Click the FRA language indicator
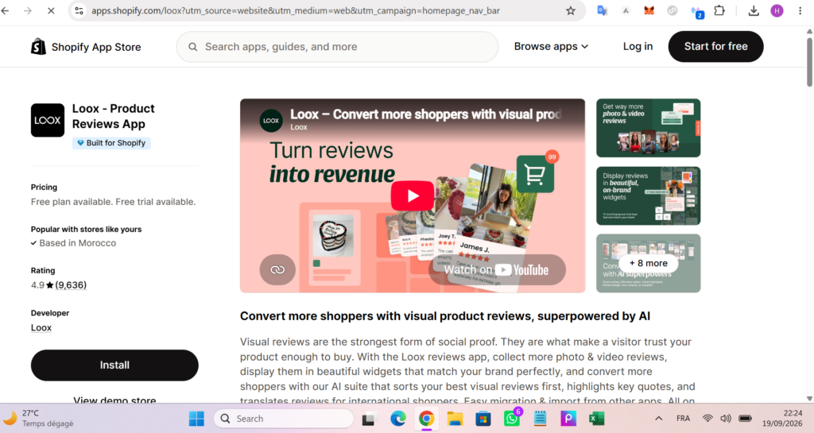Viewport: 814px width, 433px height. point(683,419)
